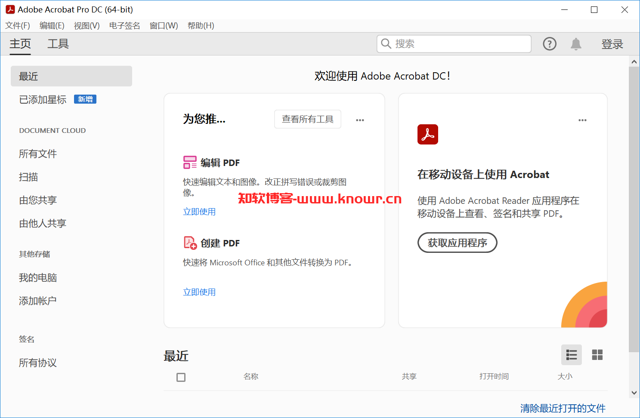This screenshot has height=418, width=640.
Task: Click 立即使用 under 编辑 PDF
Action: pos(199,212)
